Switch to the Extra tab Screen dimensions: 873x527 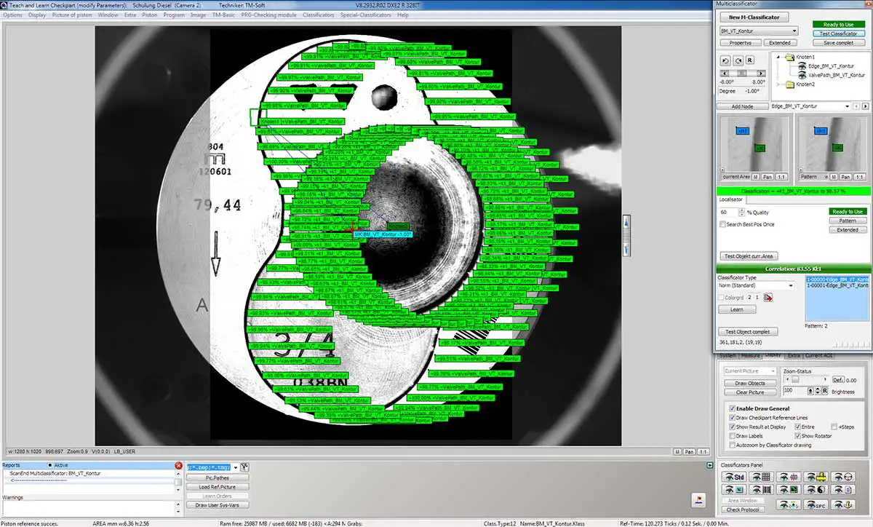click(794, 355)
